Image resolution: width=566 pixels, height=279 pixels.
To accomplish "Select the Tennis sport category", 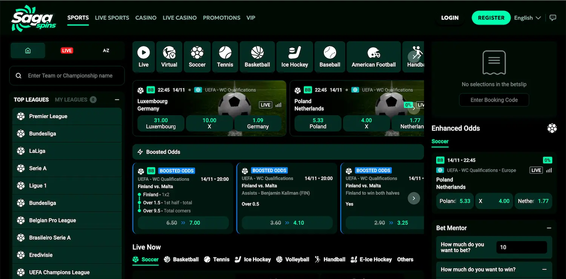I will 225,57.
